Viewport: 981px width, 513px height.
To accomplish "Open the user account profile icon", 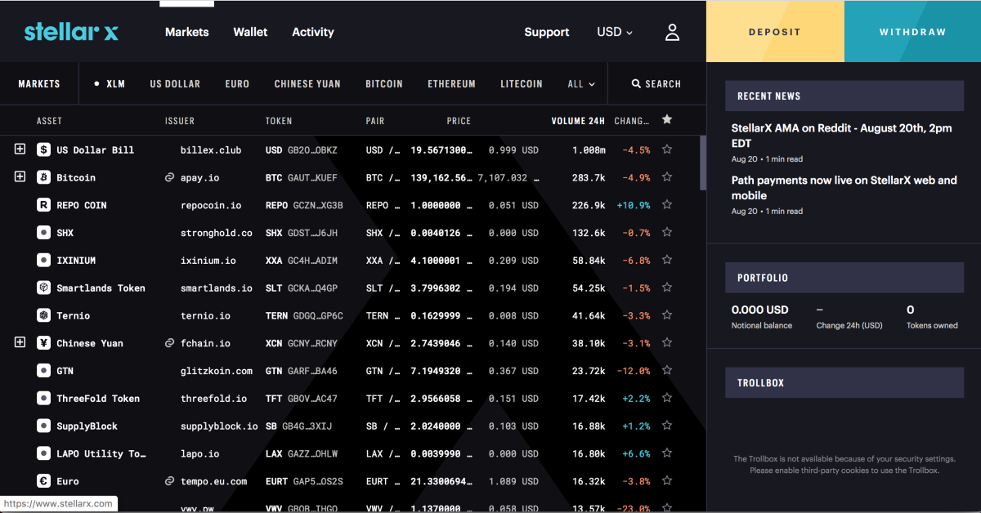I will [672, 33].
